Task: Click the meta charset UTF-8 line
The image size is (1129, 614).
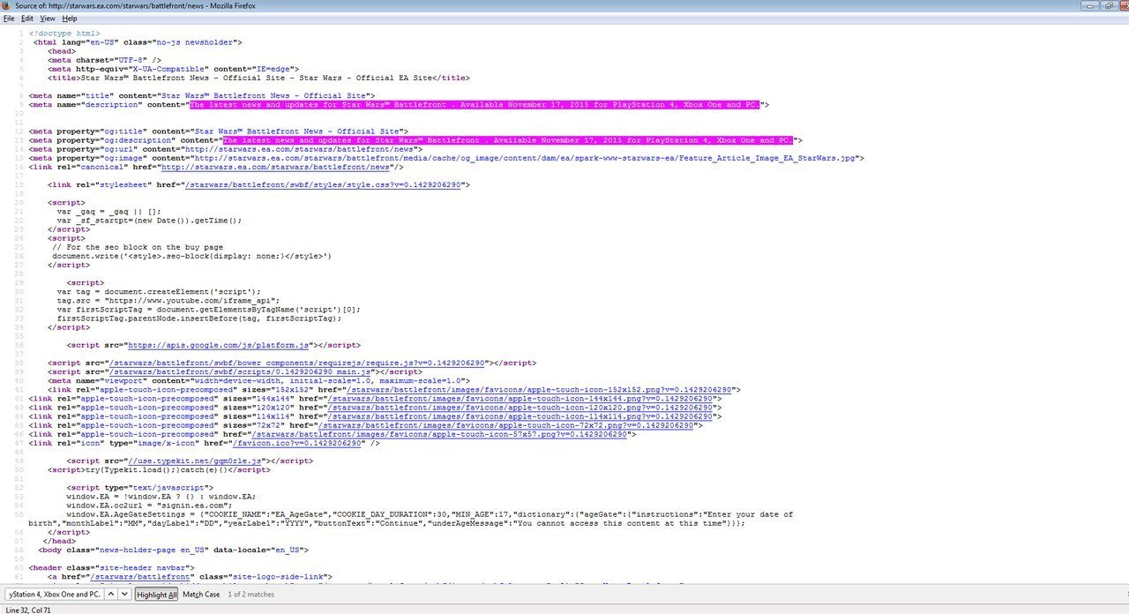Action: point(104,60)
